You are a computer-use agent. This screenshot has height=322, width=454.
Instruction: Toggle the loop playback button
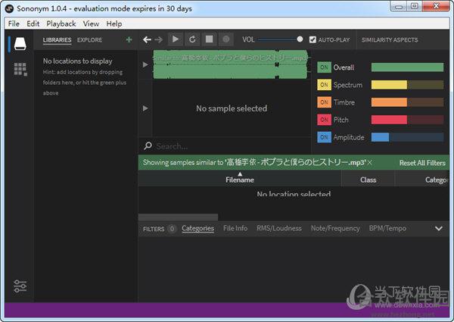(192, 39)
